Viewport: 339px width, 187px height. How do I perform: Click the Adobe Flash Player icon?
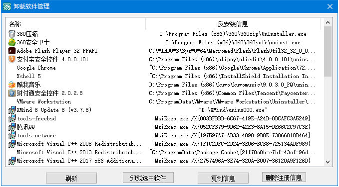pyautogui.click(x=11, y=51)
